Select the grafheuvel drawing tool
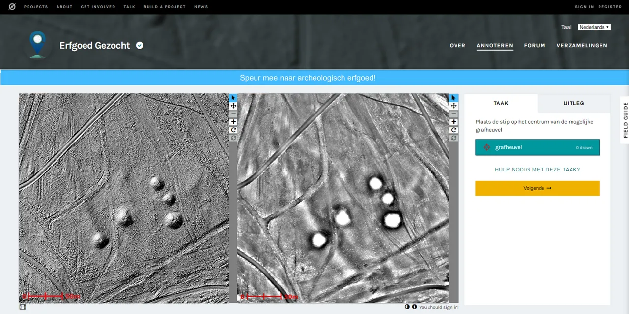 [x=537, y=147]
